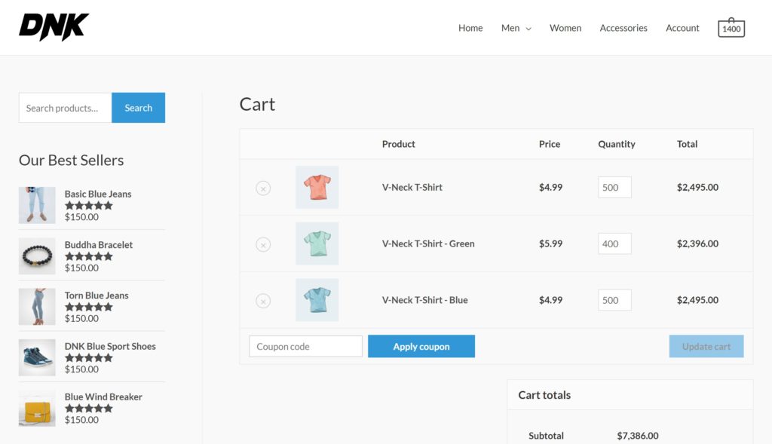Open the V-Neck T-Shirt product link

click(412, 187)
